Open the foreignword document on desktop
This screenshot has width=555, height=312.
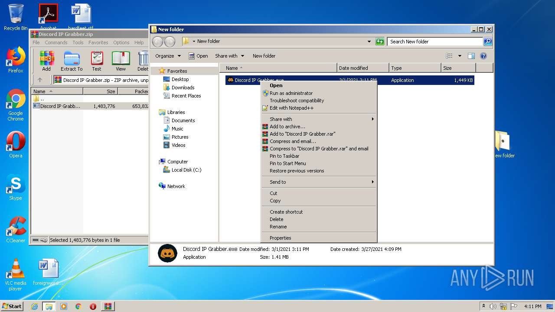click(x=48, y=272)
